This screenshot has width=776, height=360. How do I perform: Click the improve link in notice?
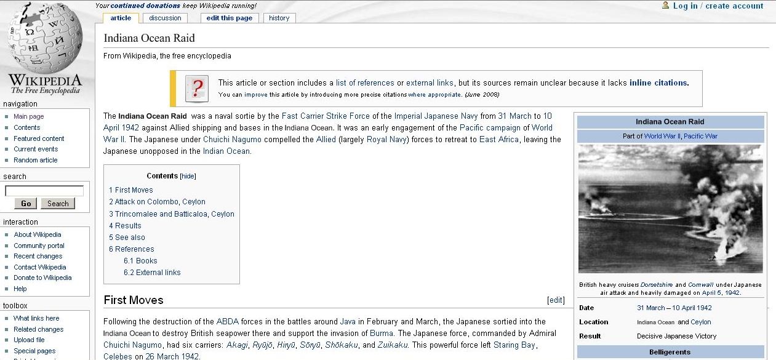(x=256, y=95)
